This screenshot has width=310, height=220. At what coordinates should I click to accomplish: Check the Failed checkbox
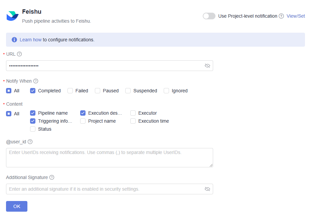[x=70, y=91]
